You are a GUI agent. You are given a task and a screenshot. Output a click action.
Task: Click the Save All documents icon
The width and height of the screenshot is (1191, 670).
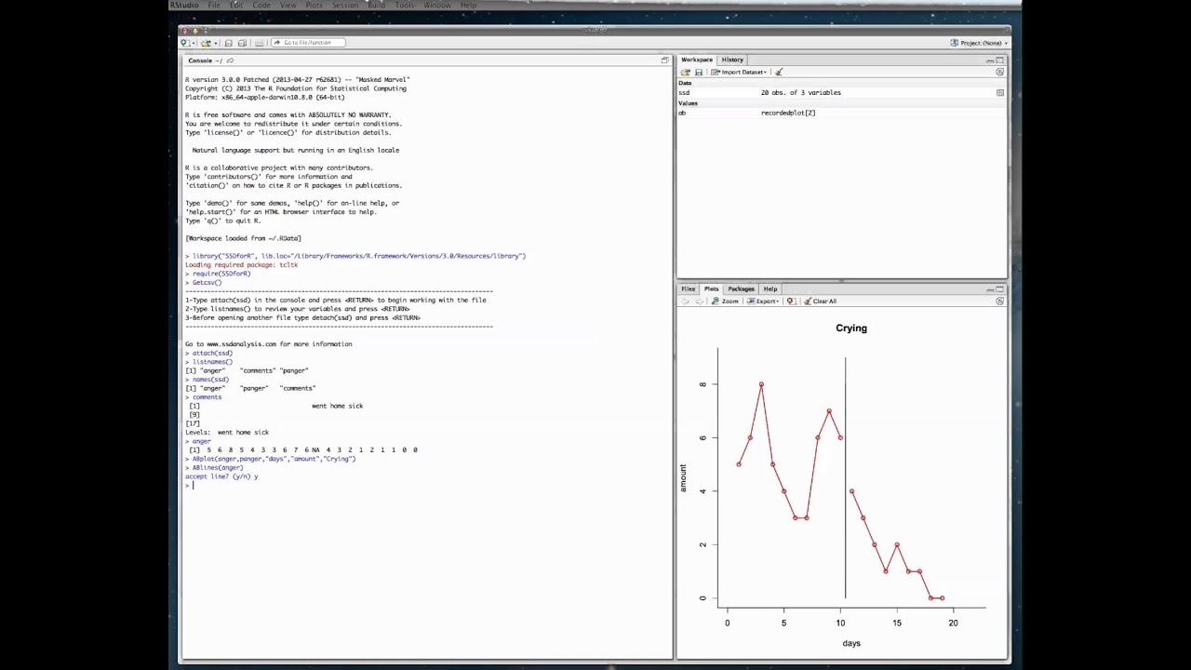pos(242,43)
